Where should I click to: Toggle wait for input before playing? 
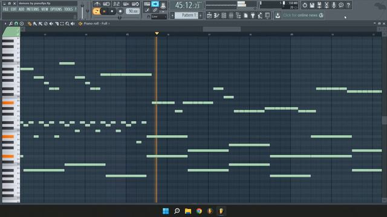click(x=106, y=4)
